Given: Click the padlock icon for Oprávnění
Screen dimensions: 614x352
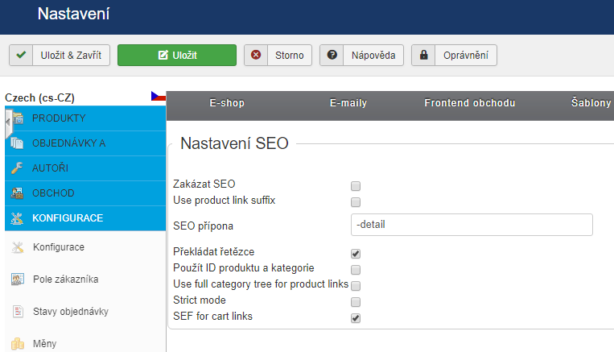Looking at the screenshot, I should (424, 55).
